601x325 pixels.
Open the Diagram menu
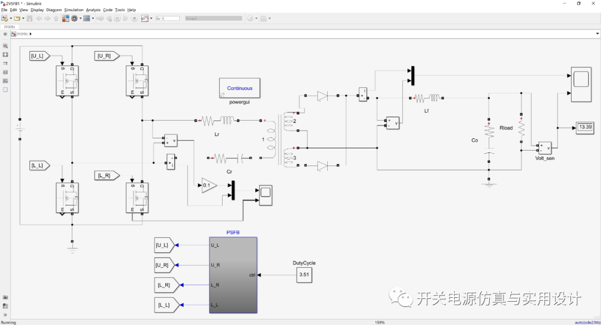click(x=54, y=9)
